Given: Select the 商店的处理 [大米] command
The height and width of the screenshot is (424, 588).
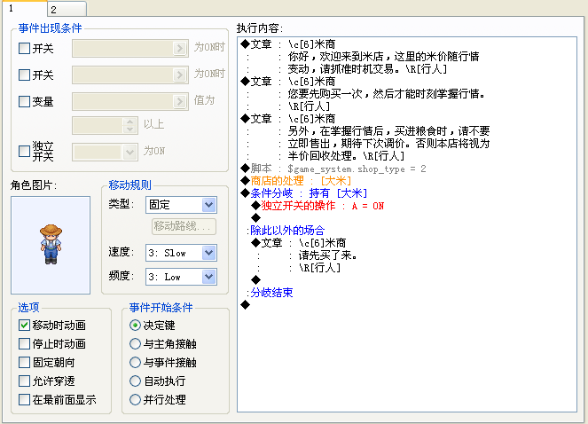Looking at the screenshot, I should 296,181.
